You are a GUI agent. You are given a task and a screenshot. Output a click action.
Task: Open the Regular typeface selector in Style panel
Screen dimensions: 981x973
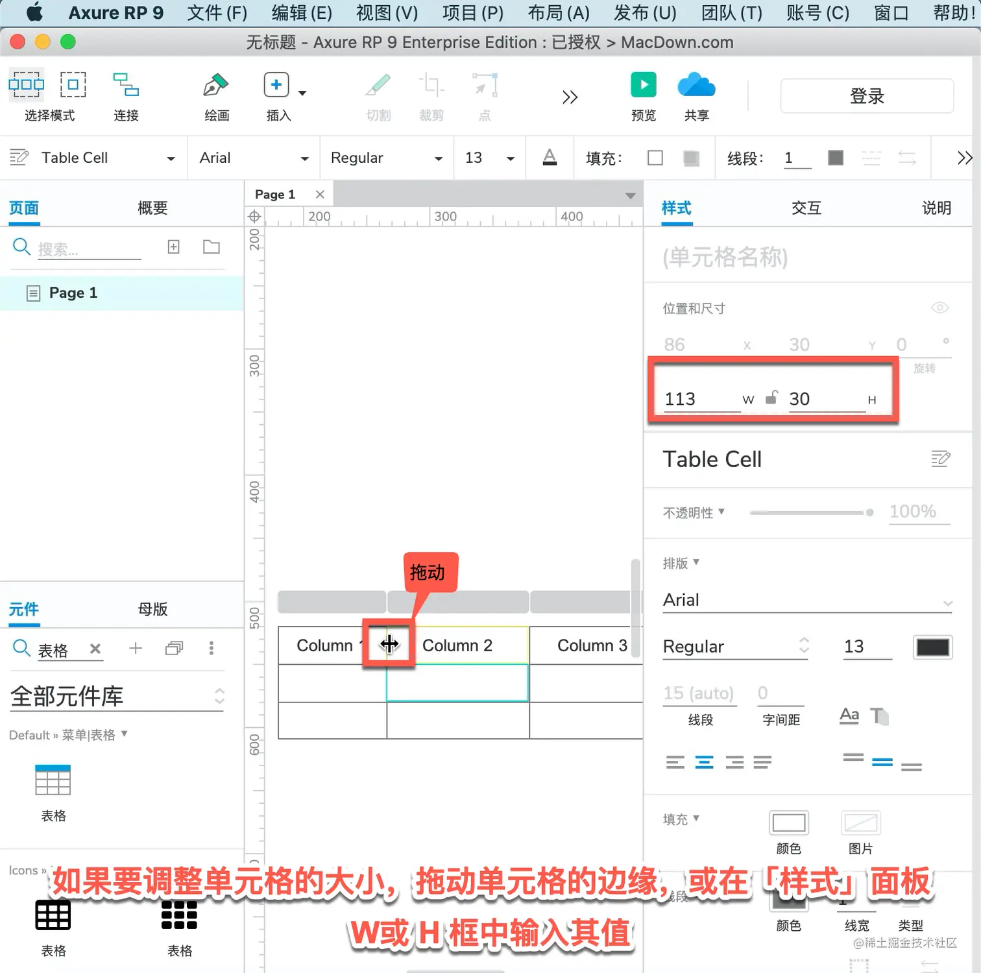click(736, 647)
